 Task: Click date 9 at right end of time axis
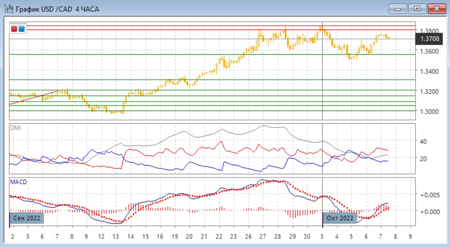click(410, 236)
